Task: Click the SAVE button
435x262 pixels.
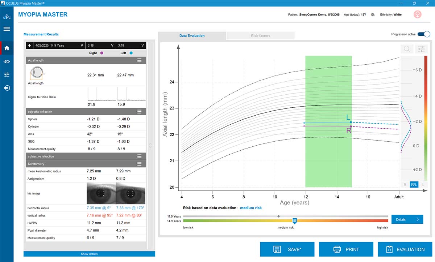Action: (x=287, y=249)
